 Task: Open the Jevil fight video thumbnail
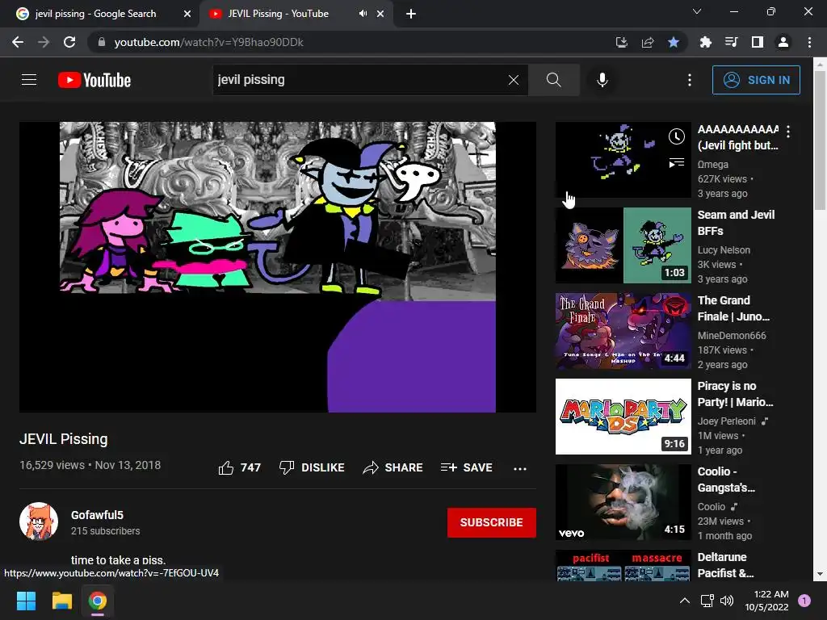623,160
